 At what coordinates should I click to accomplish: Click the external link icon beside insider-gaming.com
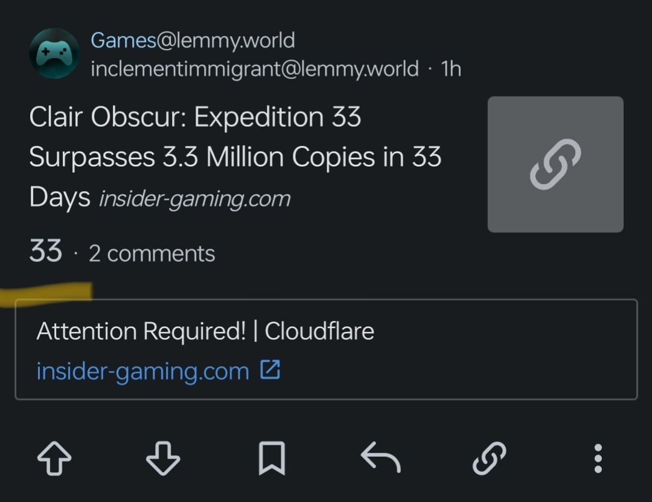point(270,369)
